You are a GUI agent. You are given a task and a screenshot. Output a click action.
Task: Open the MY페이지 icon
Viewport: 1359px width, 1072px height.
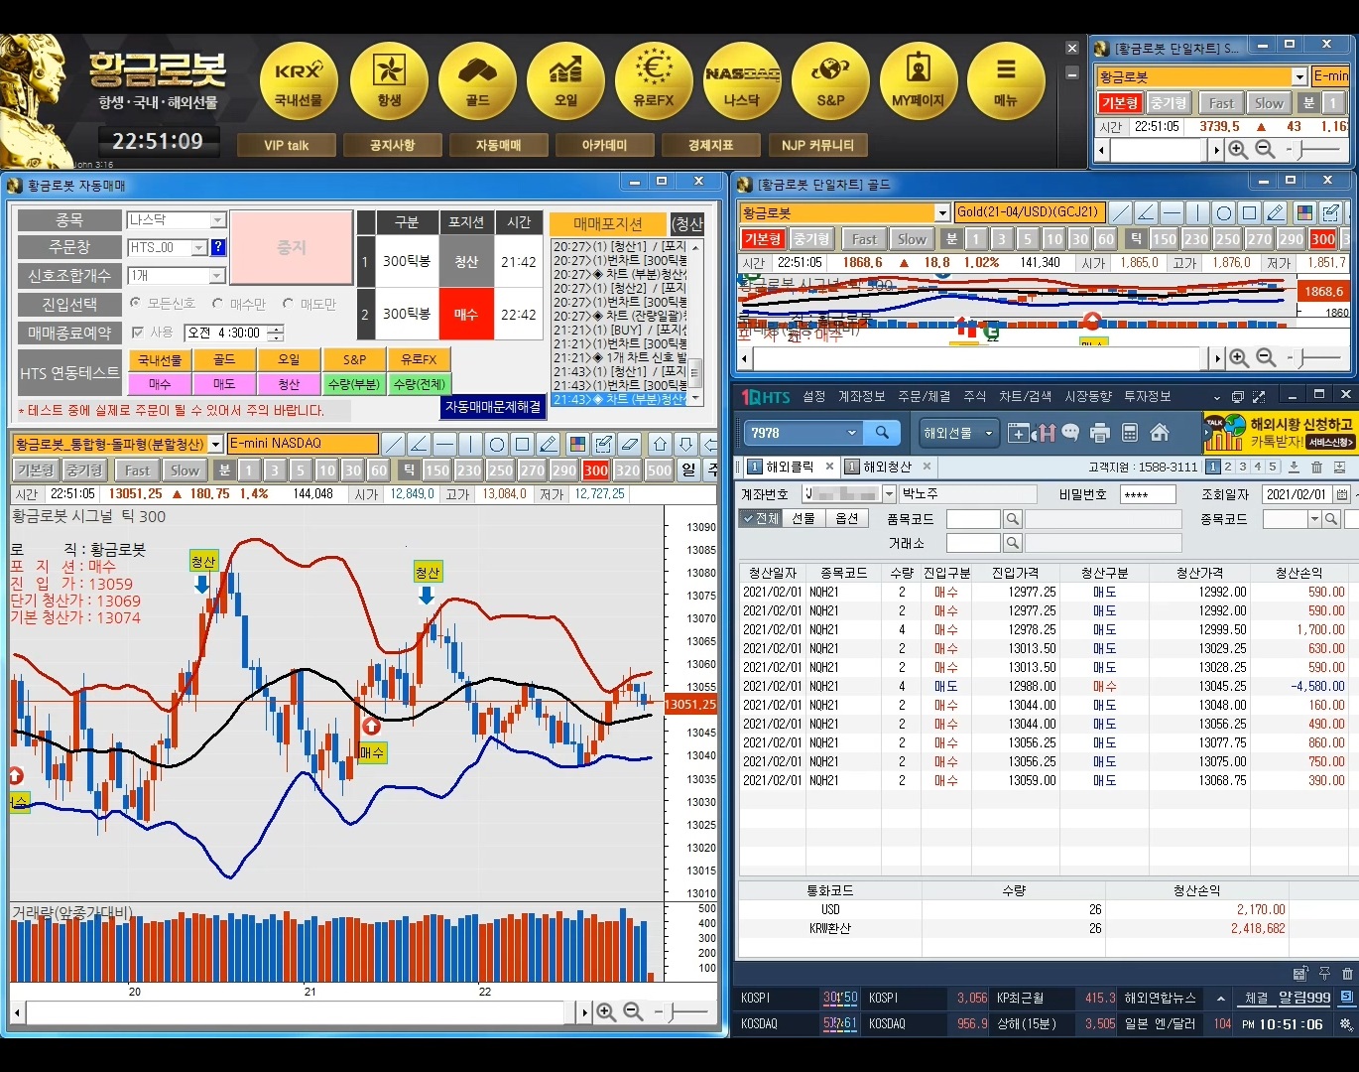coord(919,81)
